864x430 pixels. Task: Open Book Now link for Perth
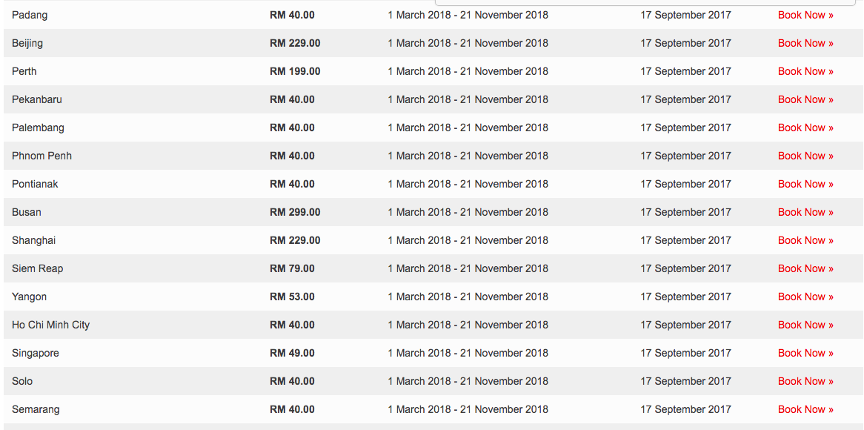[x=805, y=71]
